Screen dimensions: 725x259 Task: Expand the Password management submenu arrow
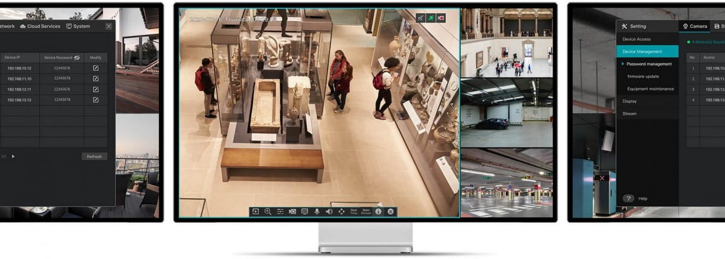(623, 64)
